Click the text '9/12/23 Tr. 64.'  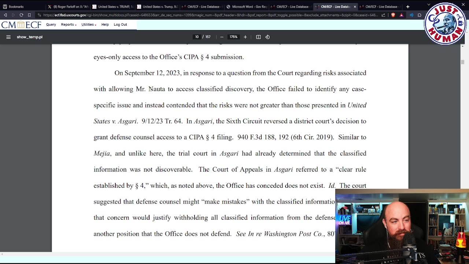pos(162,121)
